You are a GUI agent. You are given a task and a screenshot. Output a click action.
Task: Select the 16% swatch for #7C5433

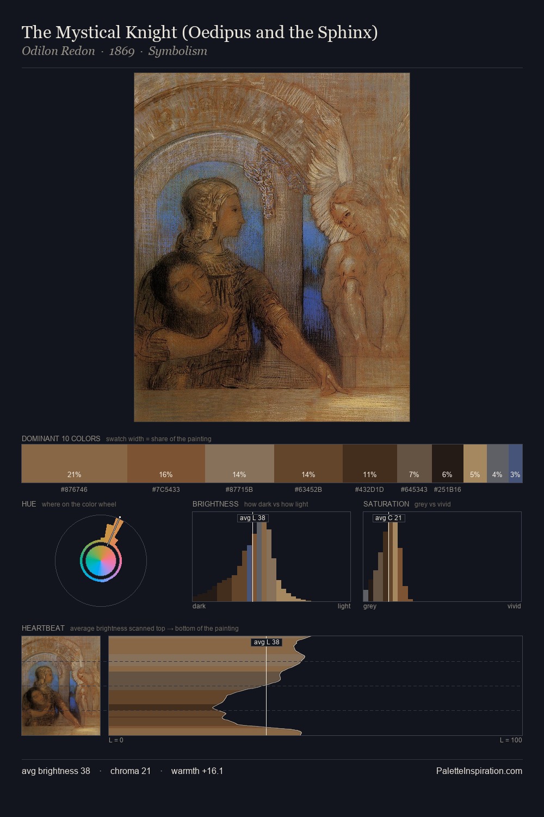tap(166, 464)
